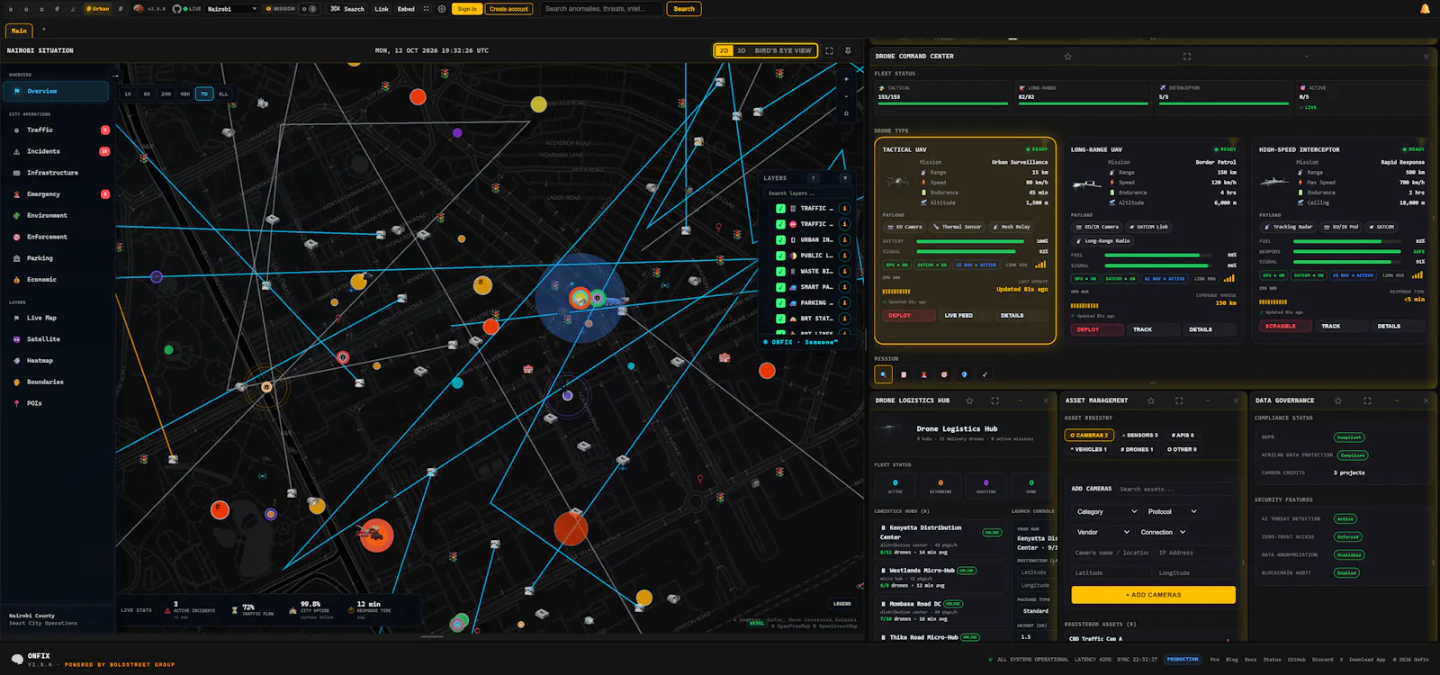Viewport: 1440px width, 675px height.
Task: Open the Connection dropdown
Action: point(1163,532)
